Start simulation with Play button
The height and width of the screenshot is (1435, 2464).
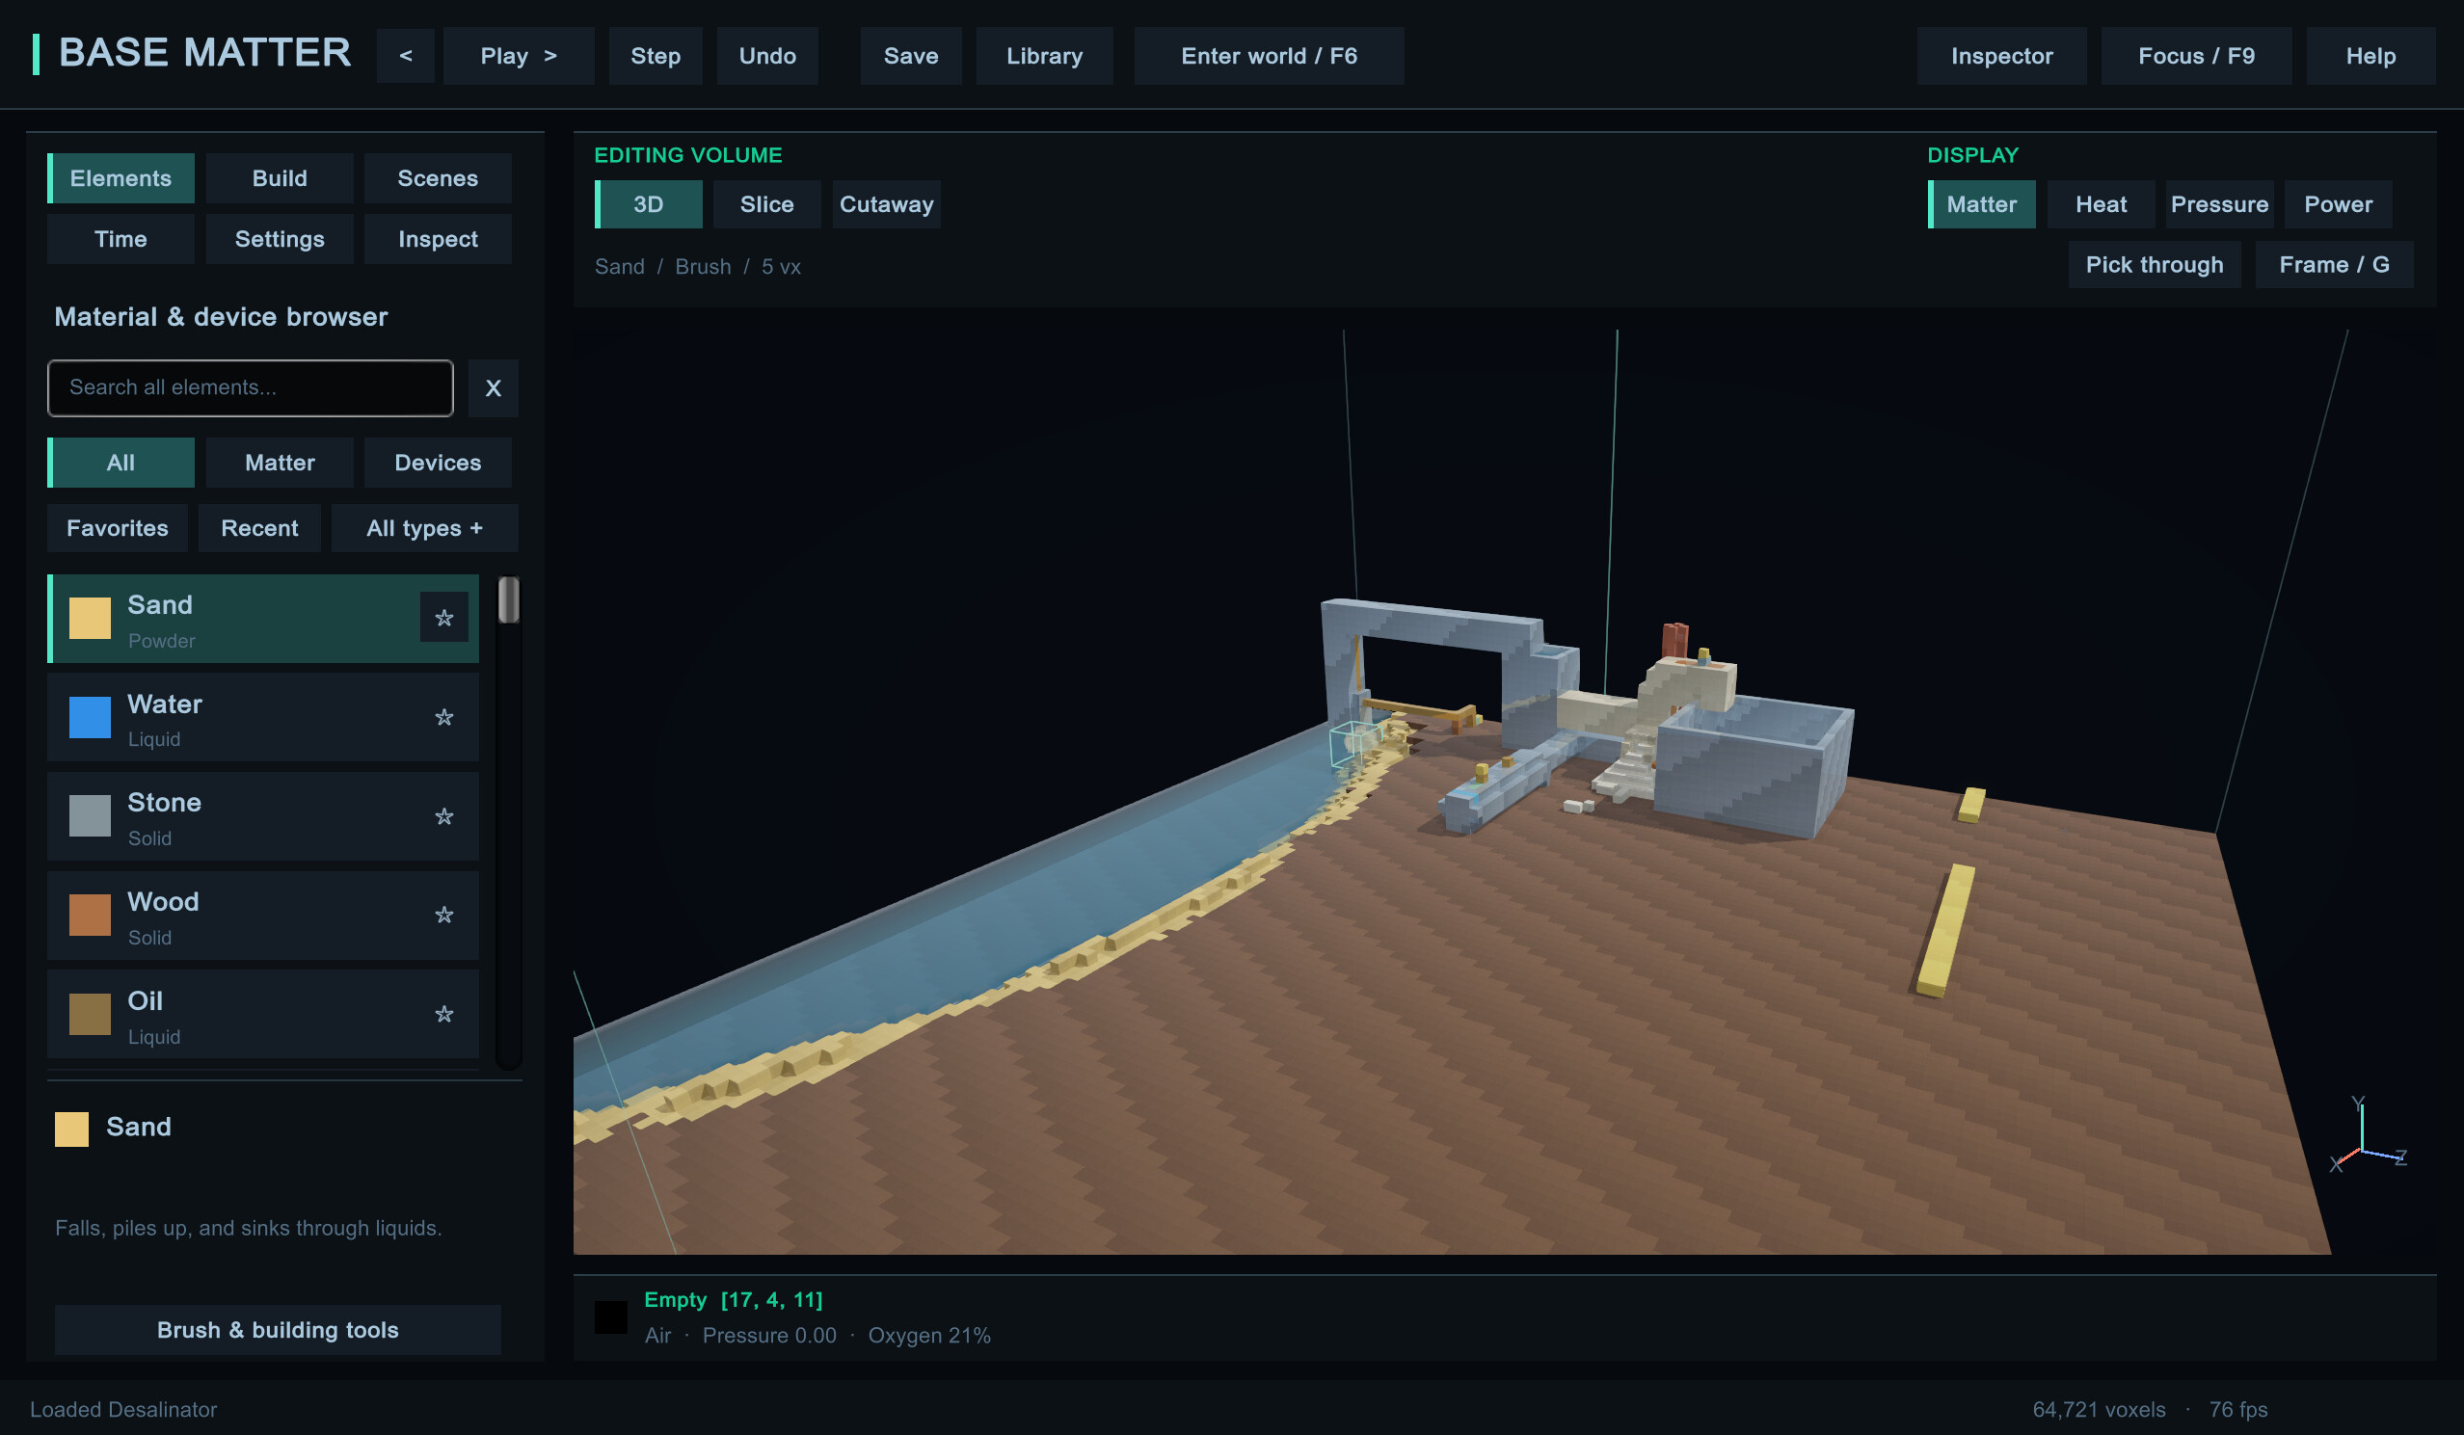pos(519,56)
